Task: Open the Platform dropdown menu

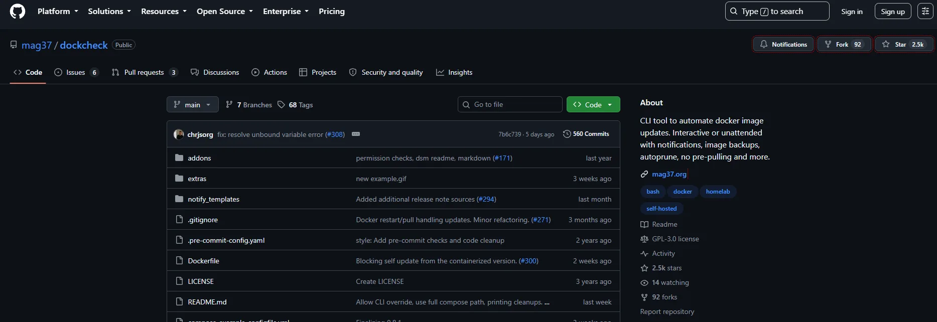Action: tap(58, 11)
